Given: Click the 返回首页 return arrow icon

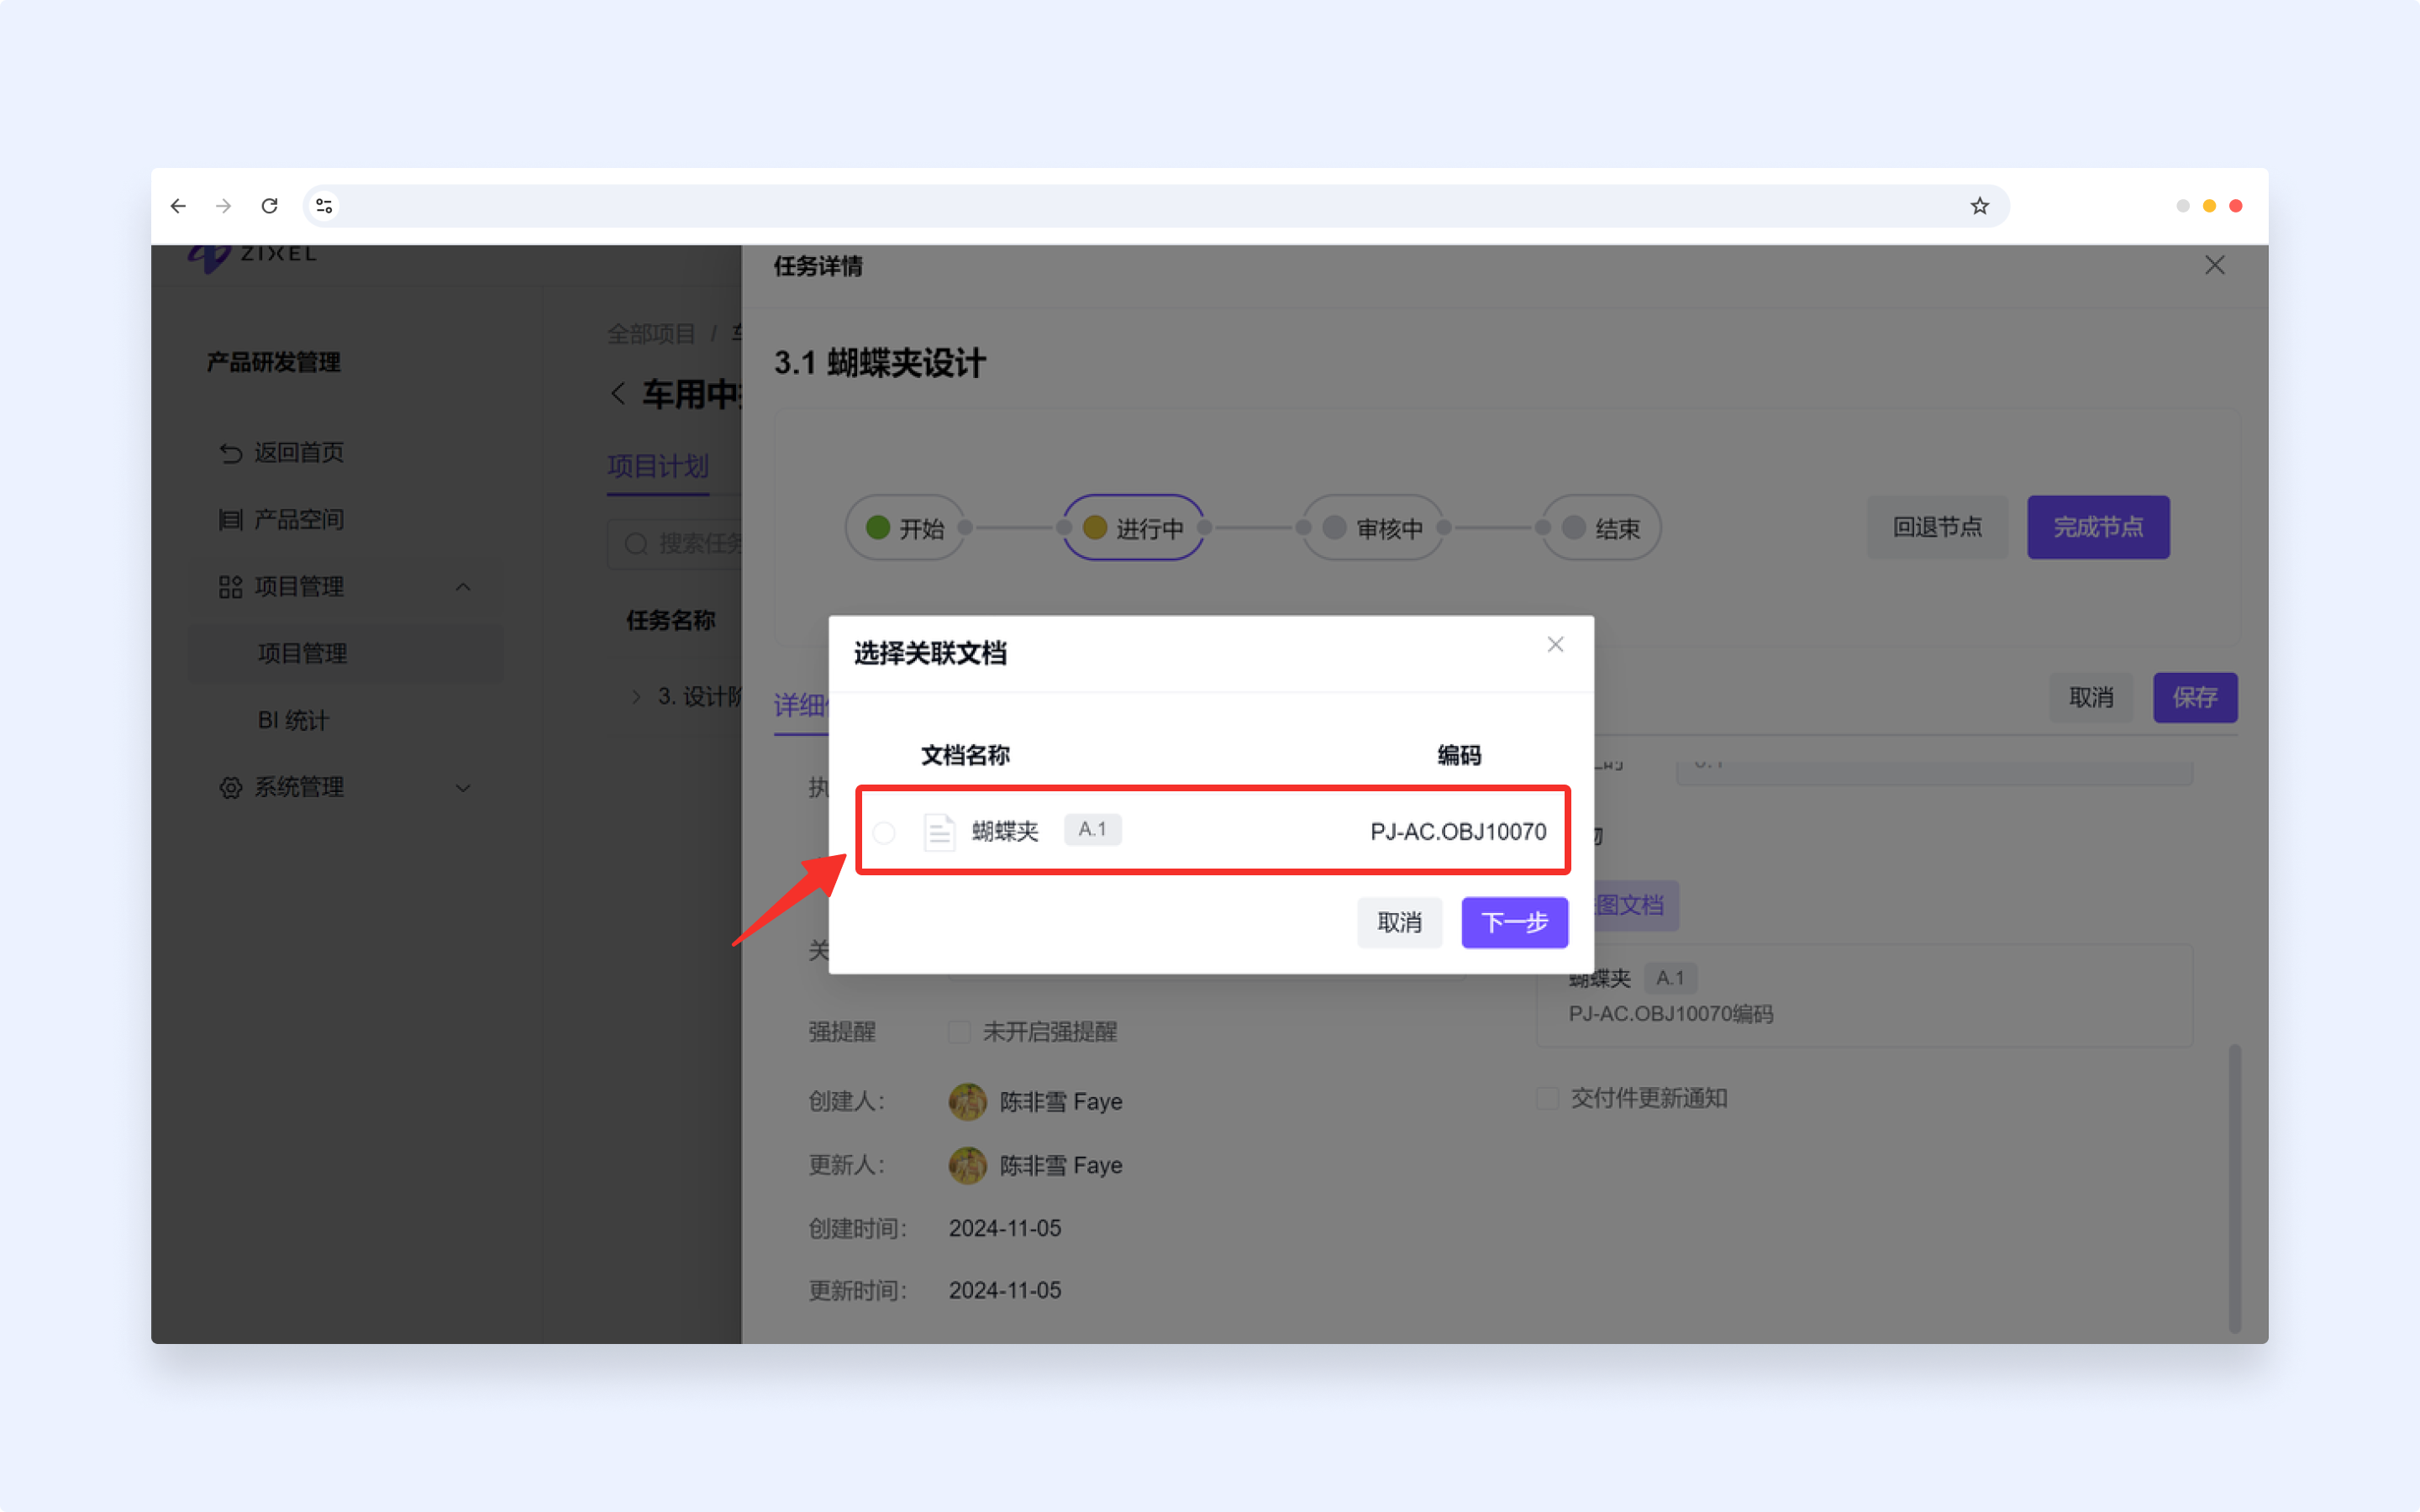Looking at the screenshot, I should tap(231, 453).
